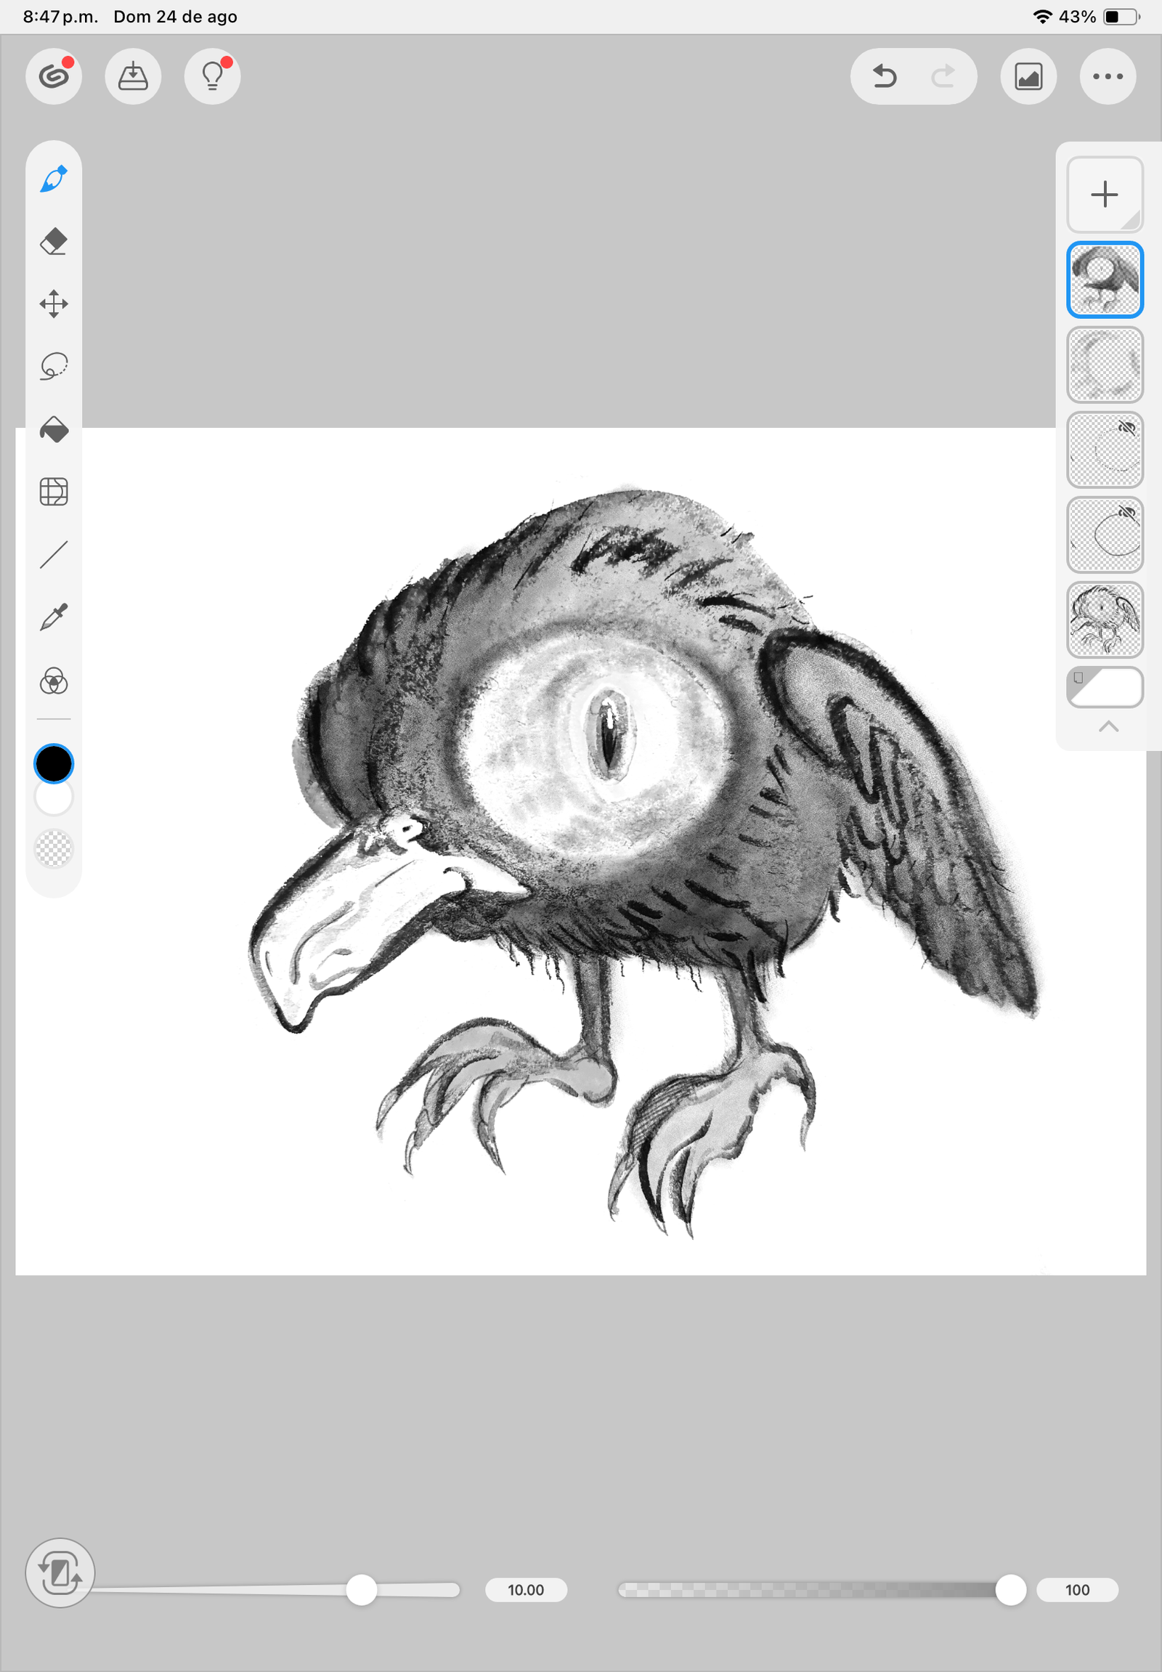This screenshot has width=1162, height=1672.
Task: Add a new layer with plus button
Action: pos(1105,195)
